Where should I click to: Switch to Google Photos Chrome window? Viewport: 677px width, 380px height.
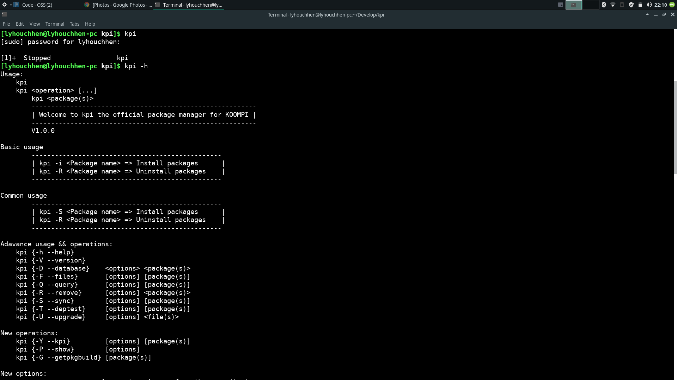[x=118, y=5]
